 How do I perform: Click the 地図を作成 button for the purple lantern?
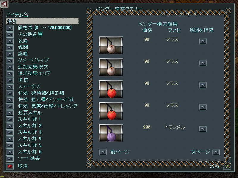click(203, 129)
